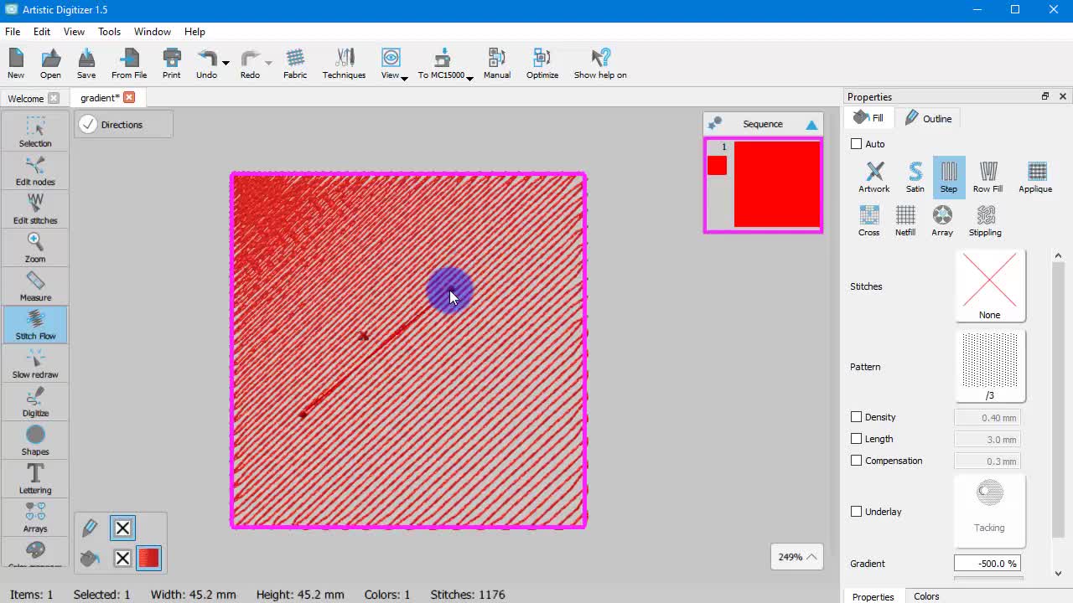Expand the Undo history dropdown arrow

coord(225,63)
